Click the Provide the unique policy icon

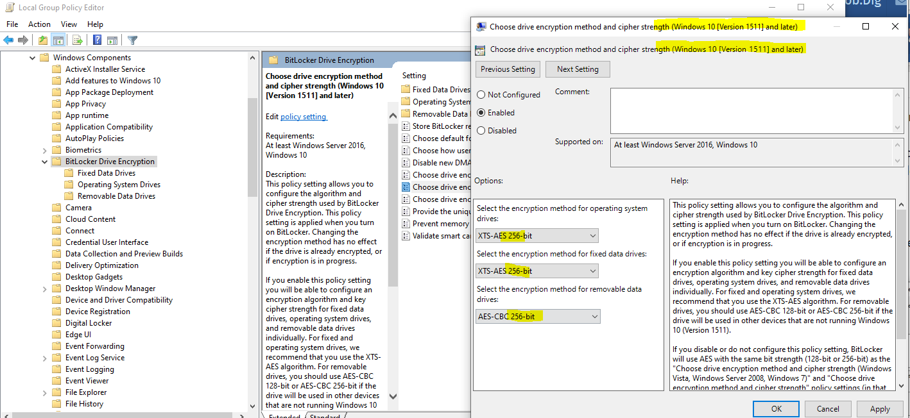pos(406,212)
